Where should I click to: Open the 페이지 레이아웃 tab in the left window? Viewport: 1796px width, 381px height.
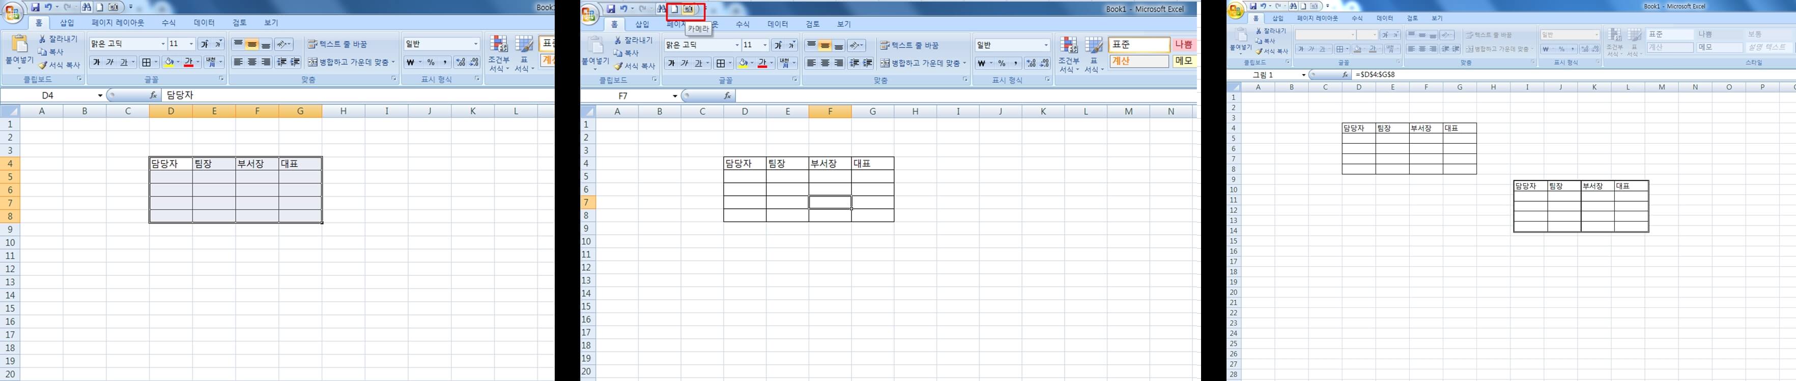point(118,23)
